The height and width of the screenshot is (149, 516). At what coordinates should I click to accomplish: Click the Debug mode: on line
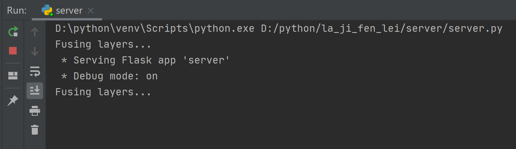(x=110, y=76)
